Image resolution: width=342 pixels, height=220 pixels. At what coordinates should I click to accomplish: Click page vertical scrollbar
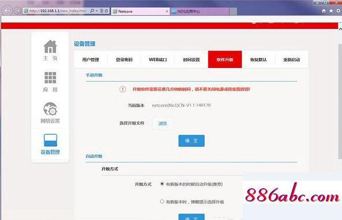(340, 101)
